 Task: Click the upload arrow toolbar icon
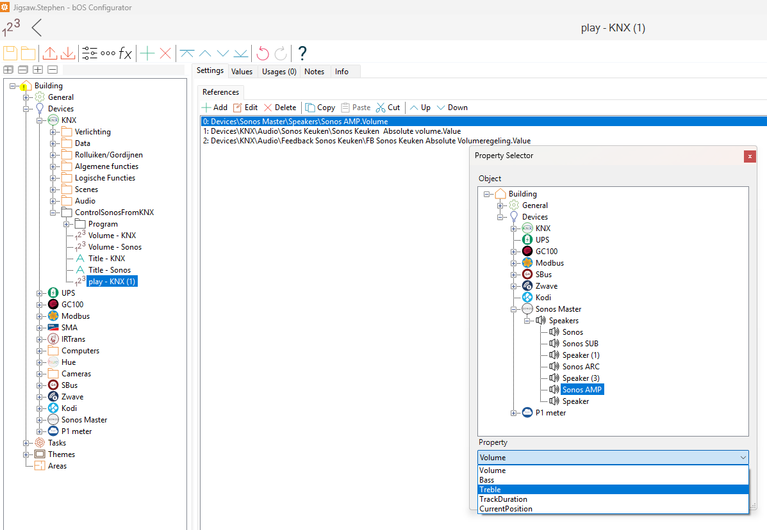(50, 53)
